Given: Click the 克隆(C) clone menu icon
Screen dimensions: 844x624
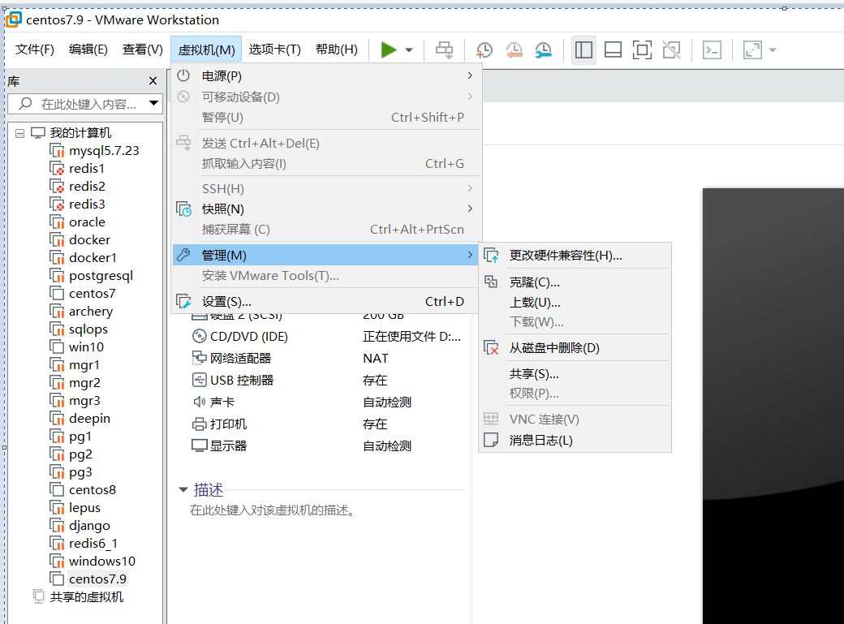Looking at the screenshot, I should [x=491, y=282].
